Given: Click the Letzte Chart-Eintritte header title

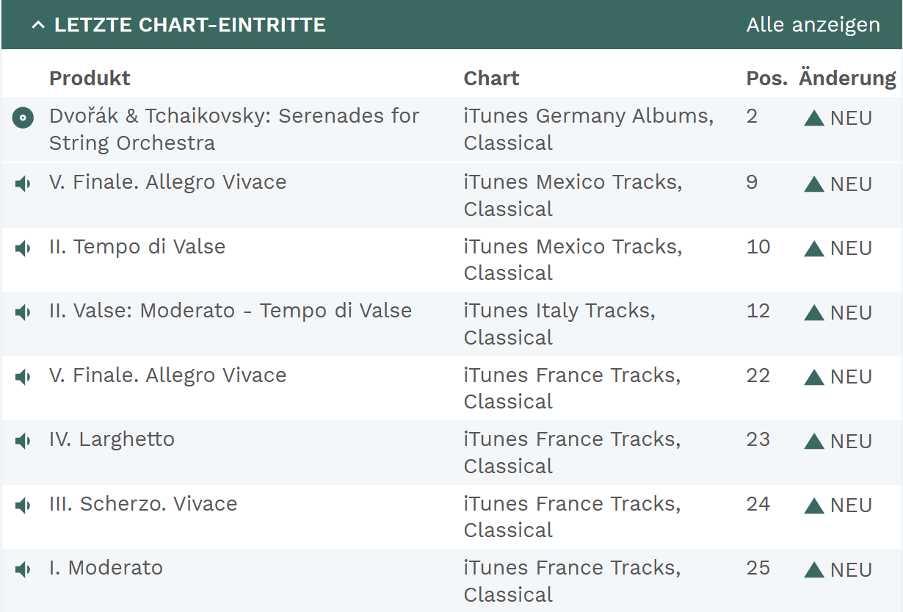Looking at the screenshot, I should (189, 25).
